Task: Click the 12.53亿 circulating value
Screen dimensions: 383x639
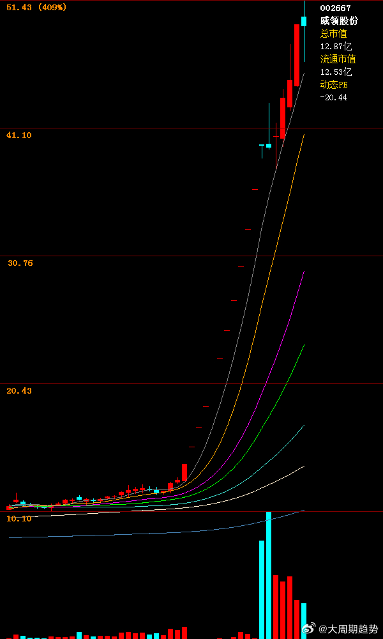Action: (336, 72)
